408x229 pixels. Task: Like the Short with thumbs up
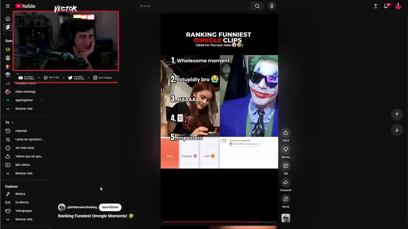click(x=286, y=133)
